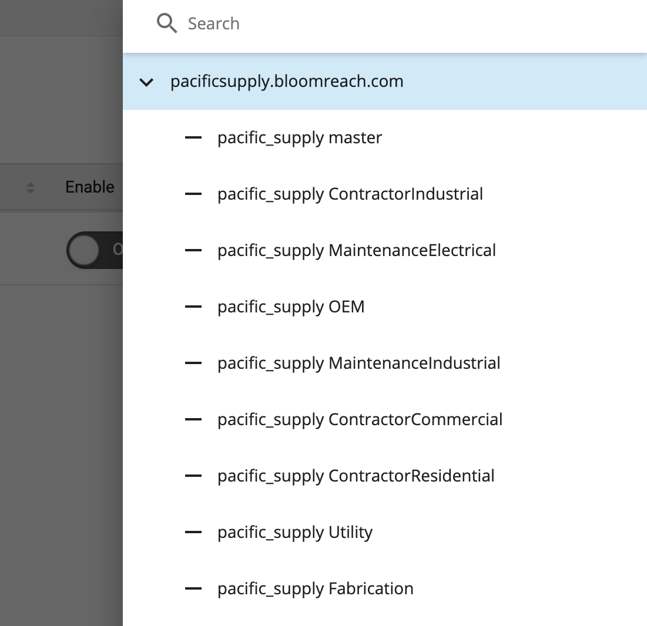
Task: Click dash icon beside ContractorResidential
Action: pyautogui.click(x=193, y=476)
